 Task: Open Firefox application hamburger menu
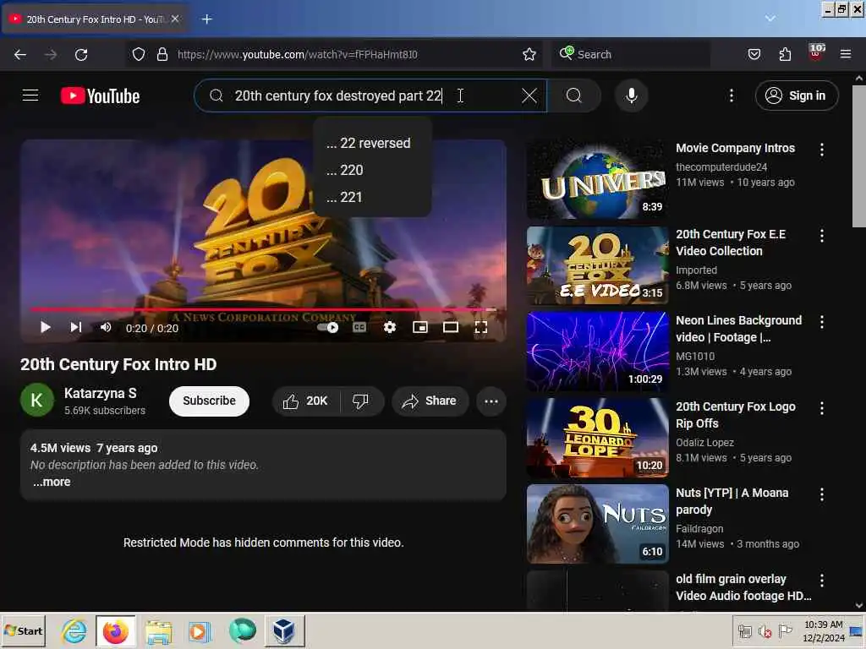coord(846,54)
